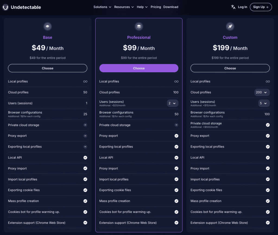Viewport: 278px width, 235px height.
Task: Click Professional plan Cookies bot checkmark
Action: click(x=176, y=212)
